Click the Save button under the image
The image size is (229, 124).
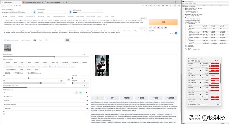[x=112, y=97]
